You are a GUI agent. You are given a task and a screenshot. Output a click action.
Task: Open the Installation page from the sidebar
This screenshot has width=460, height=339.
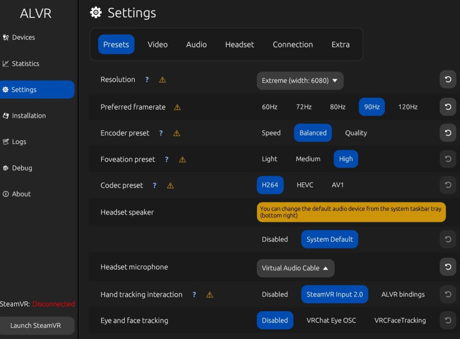pyautogui.click(x=28, y=116)
